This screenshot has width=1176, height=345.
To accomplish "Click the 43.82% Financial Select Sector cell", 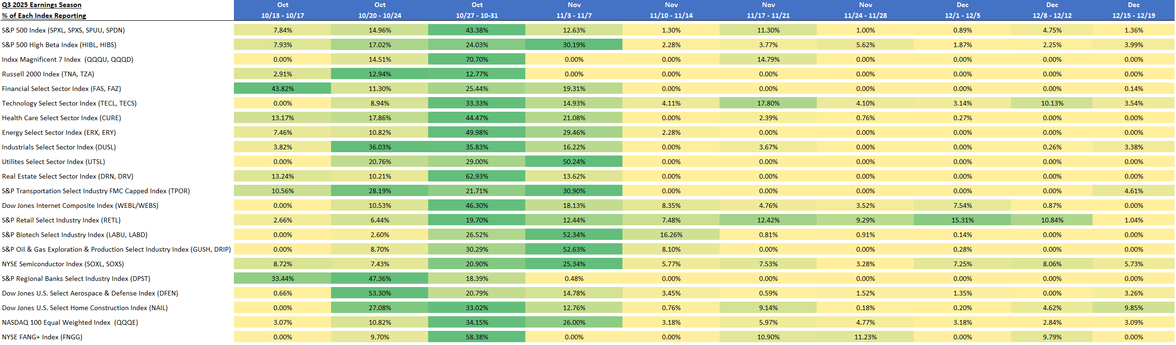I will pyautogui.click(x=282, y=89).
